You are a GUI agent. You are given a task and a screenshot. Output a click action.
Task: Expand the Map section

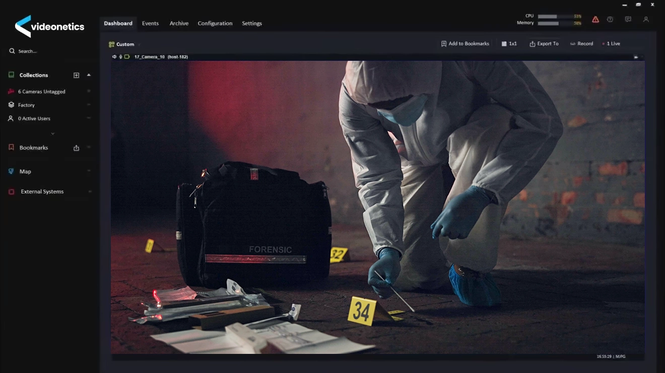[x=89, y=171]
